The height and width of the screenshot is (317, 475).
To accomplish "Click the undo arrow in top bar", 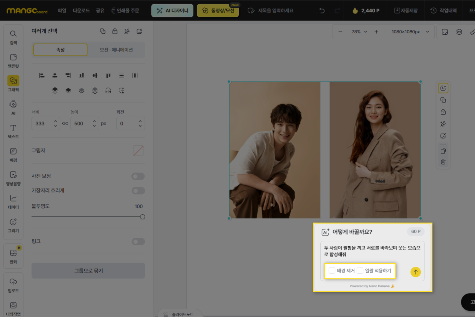I will coord(322,11).
